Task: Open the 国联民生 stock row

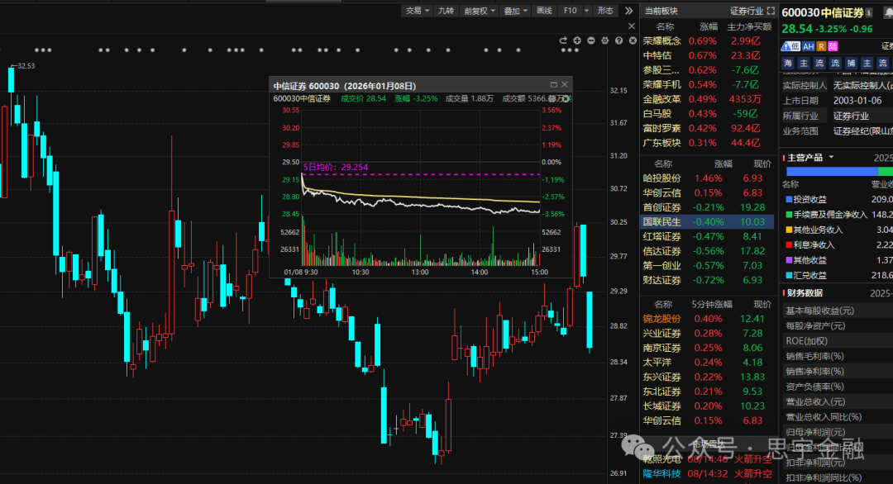Action: pos(661,221)
